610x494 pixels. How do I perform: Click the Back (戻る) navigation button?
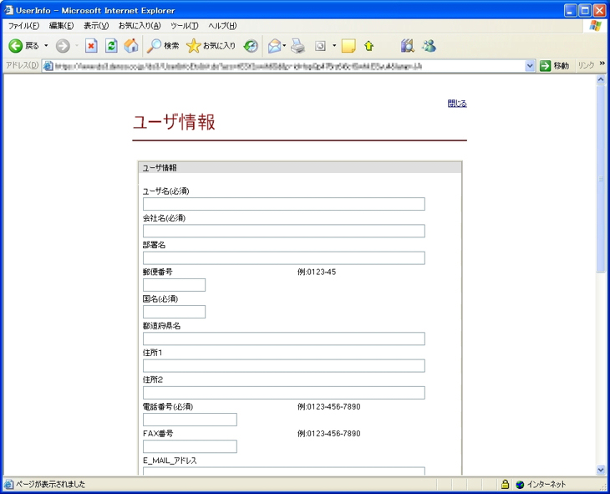[23, 46]
